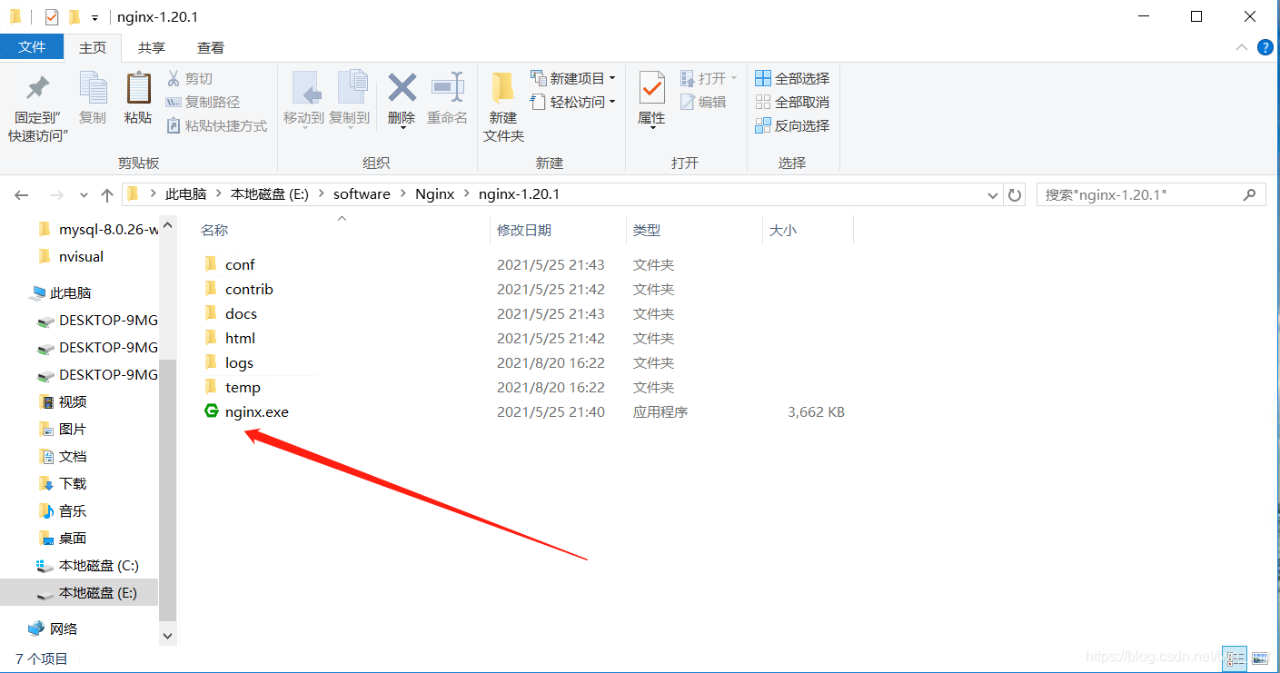Open Quick Access Toolbar customize arrow
The width and height of the screenshot is (1280, 673).
(94, 17)
